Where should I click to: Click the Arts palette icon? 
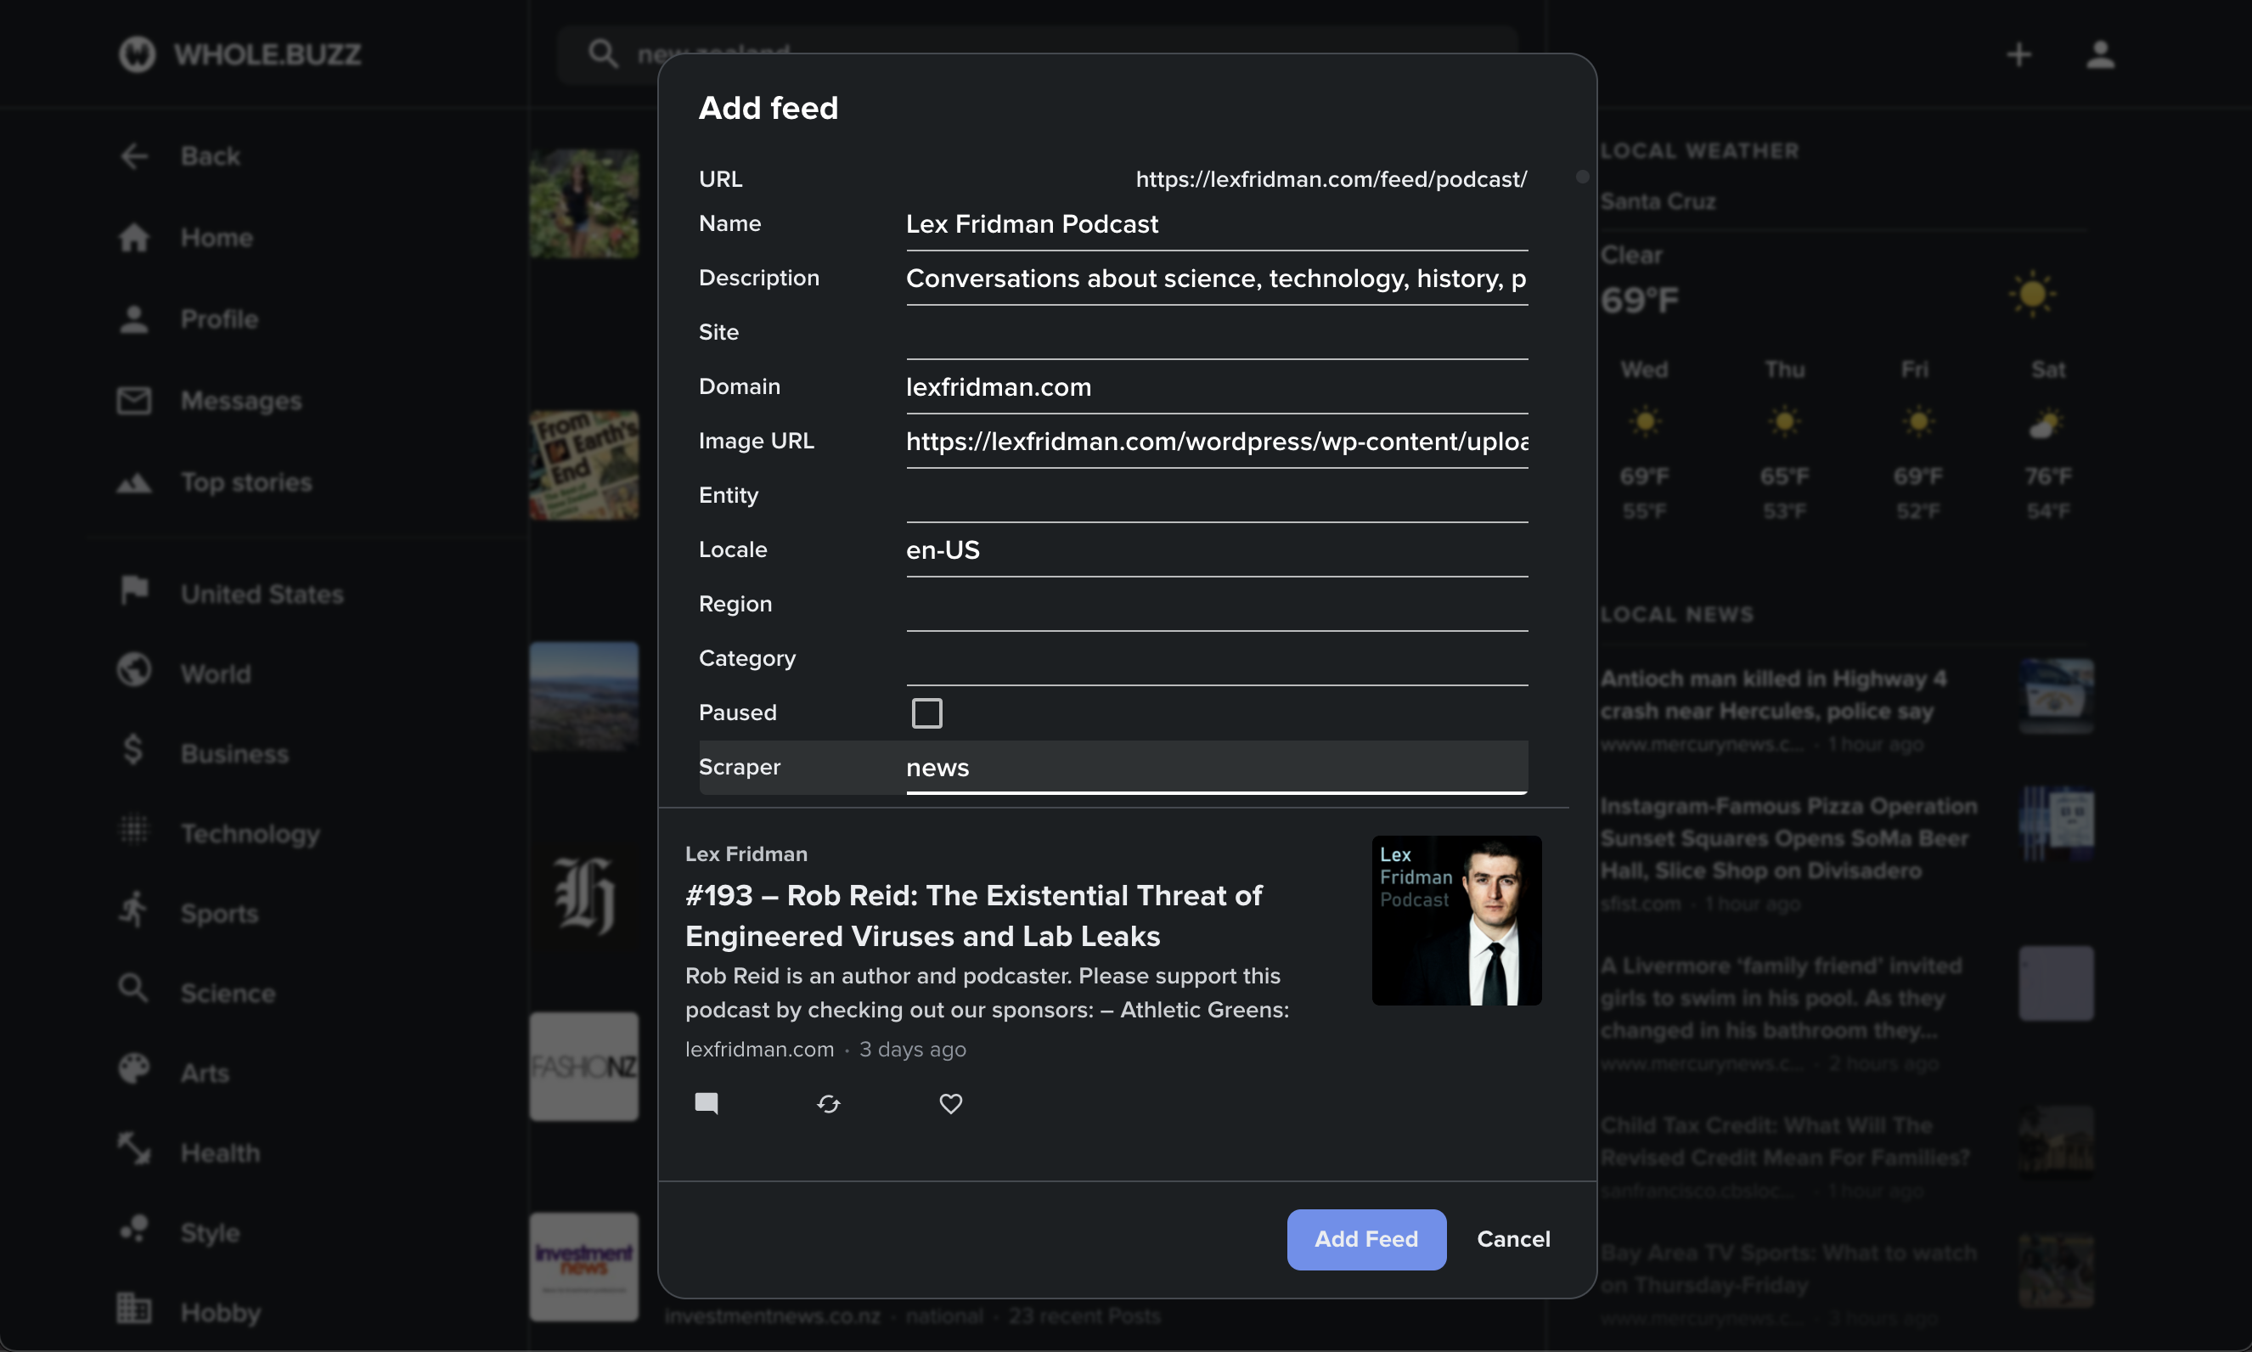(134, 1068)
